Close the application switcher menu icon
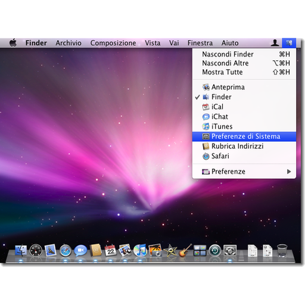 [289, 43]
